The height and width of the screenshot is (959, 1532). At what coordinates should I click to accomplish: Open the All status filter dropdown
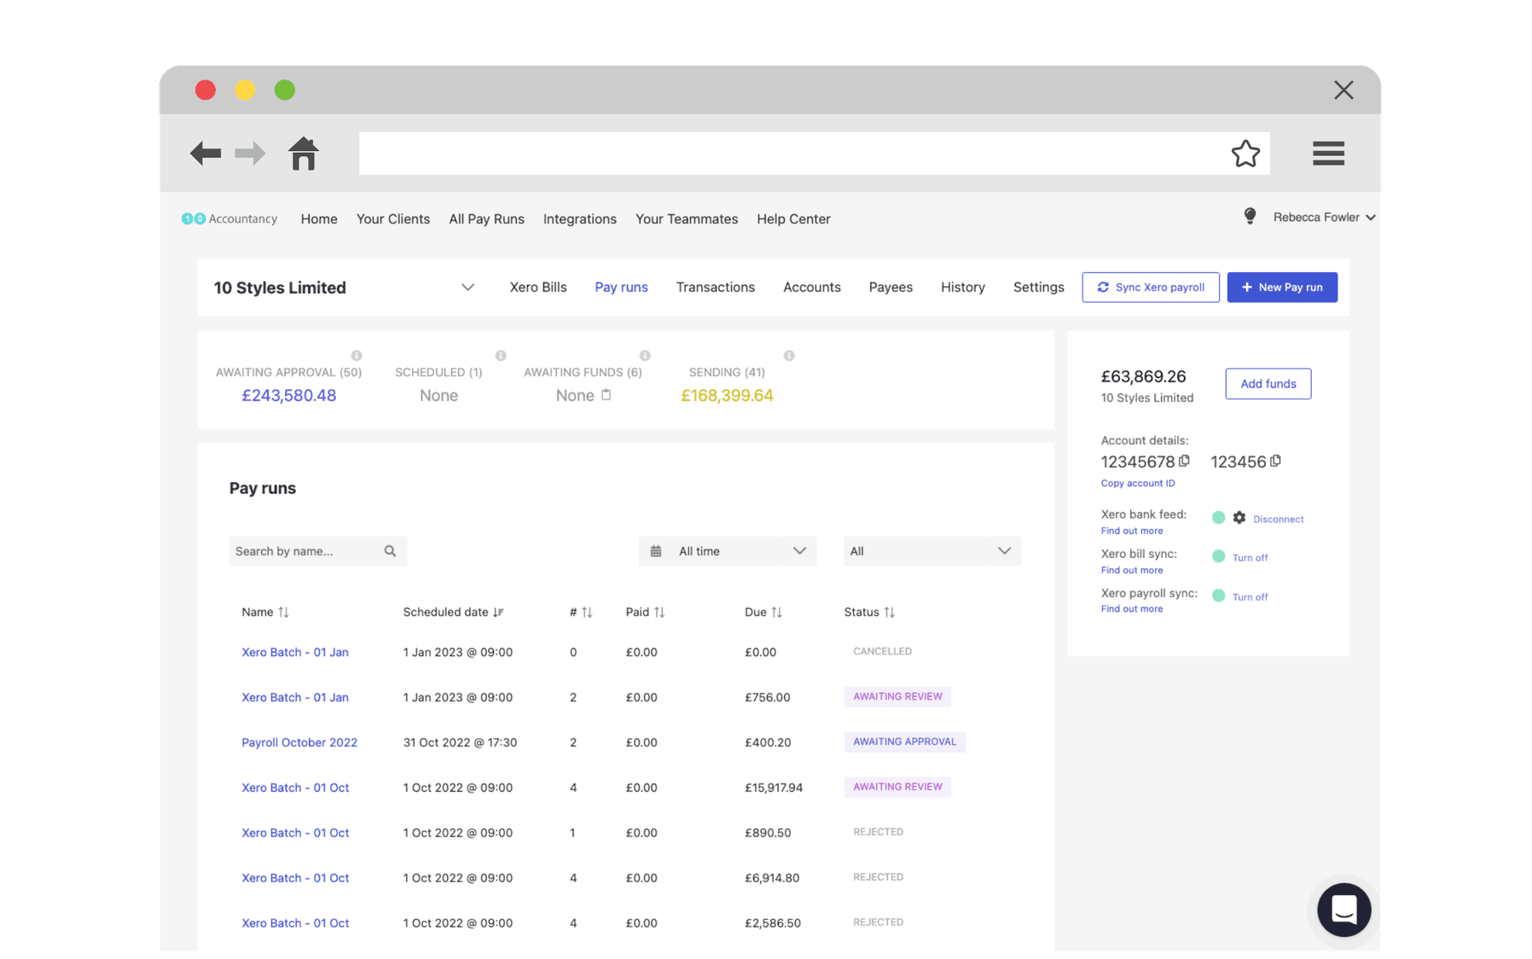pyautogui.click(x=932, y=551)
